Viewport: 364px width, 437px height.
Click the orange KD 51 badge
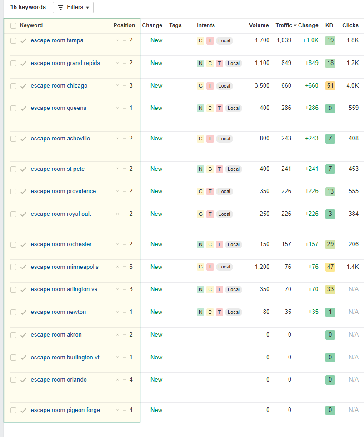330,86
